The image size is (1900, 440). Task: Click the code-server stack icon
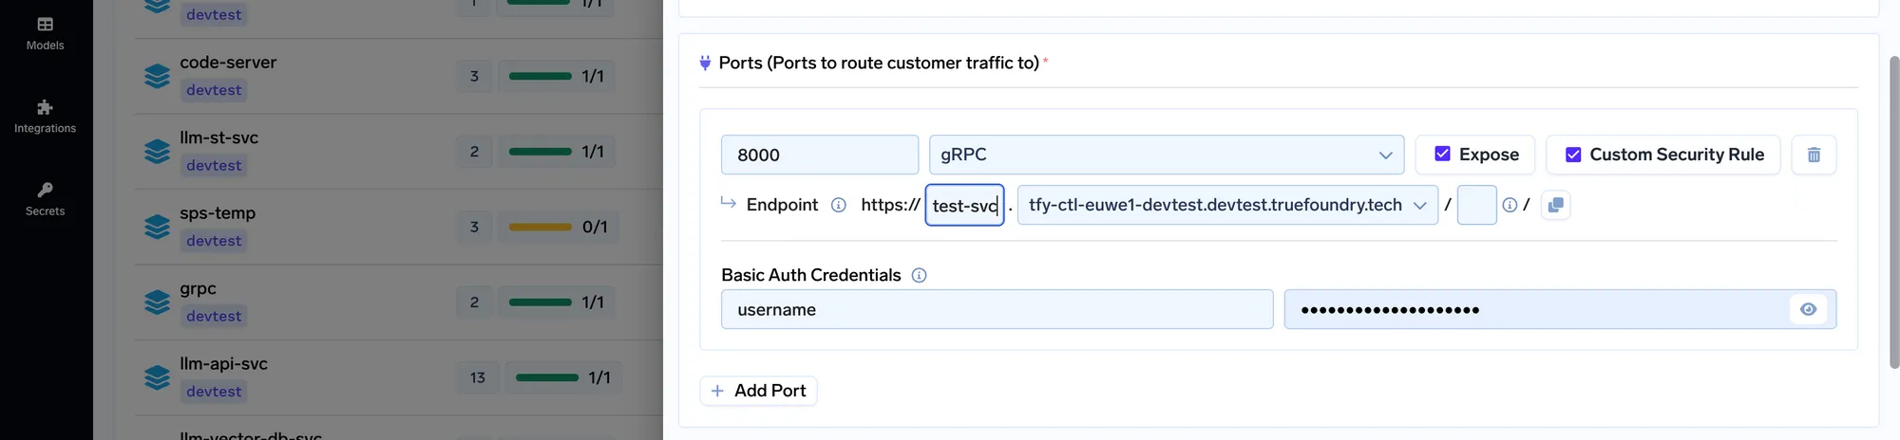157,76
